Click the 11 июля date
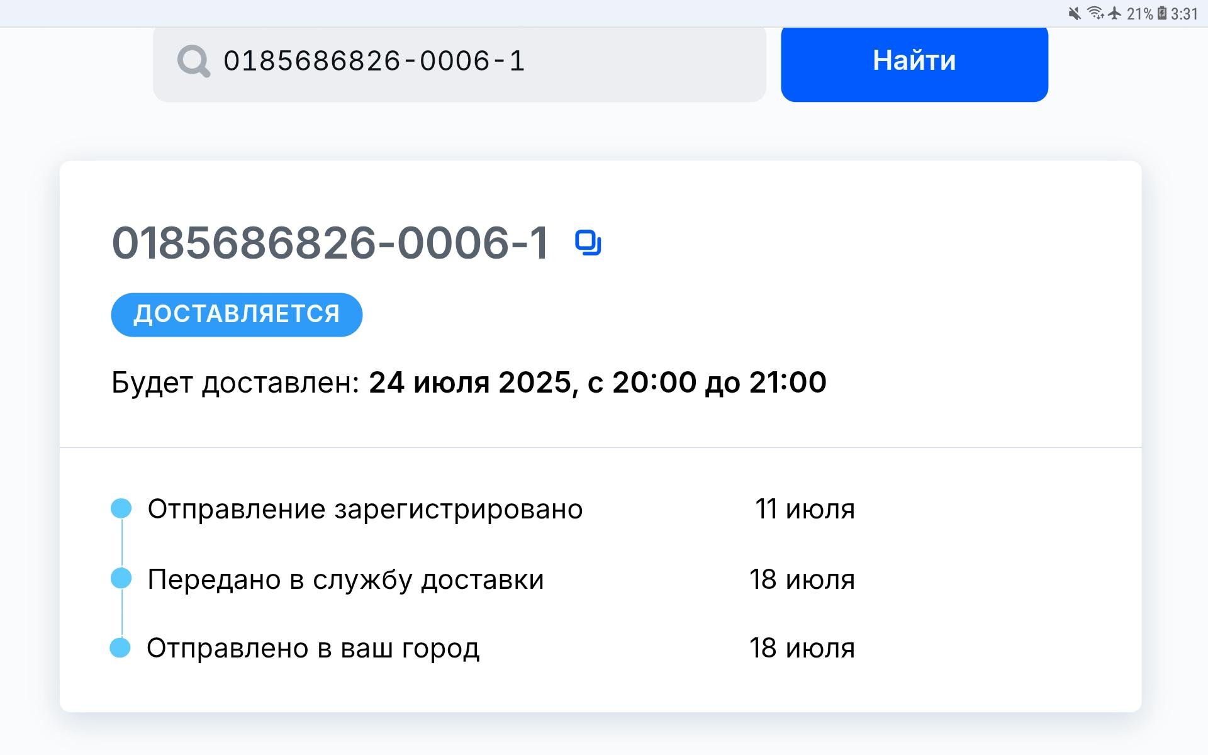Image resolution: width=1208 pixels, height=755 pixels. [x=805, y=510]
